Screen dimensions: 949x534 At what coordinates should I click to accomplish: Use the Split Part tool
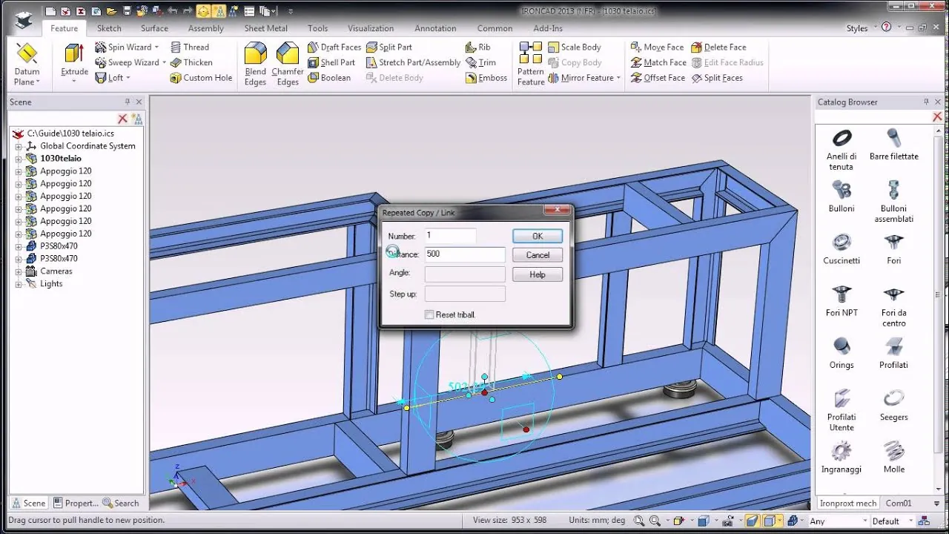coord(389,47)
